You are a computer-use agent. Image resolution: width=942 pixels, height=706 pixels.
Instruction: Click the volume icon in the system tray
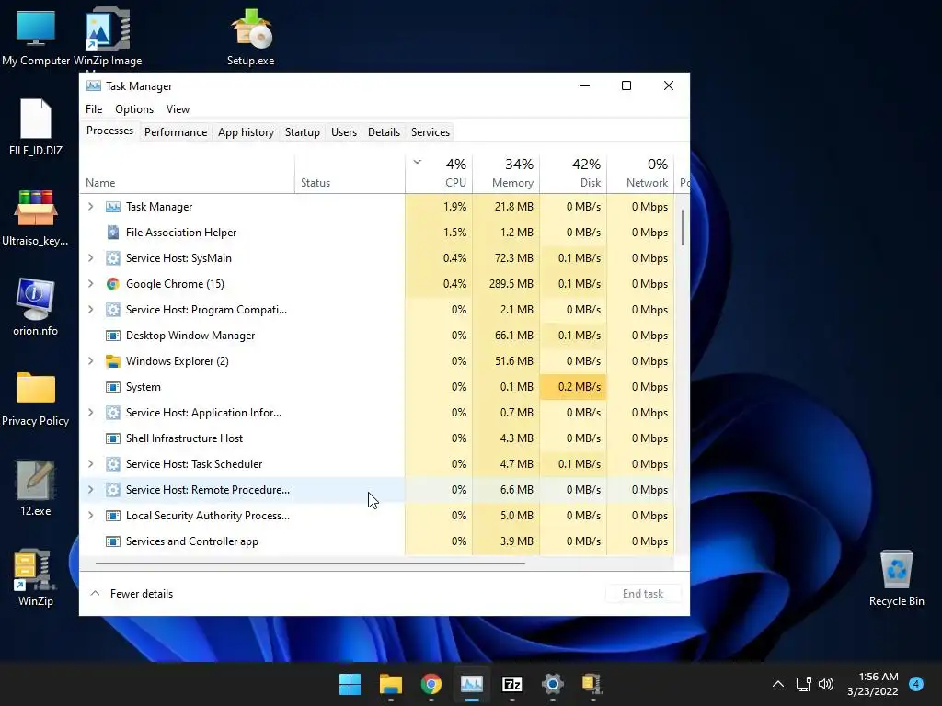tap(826, 684)
